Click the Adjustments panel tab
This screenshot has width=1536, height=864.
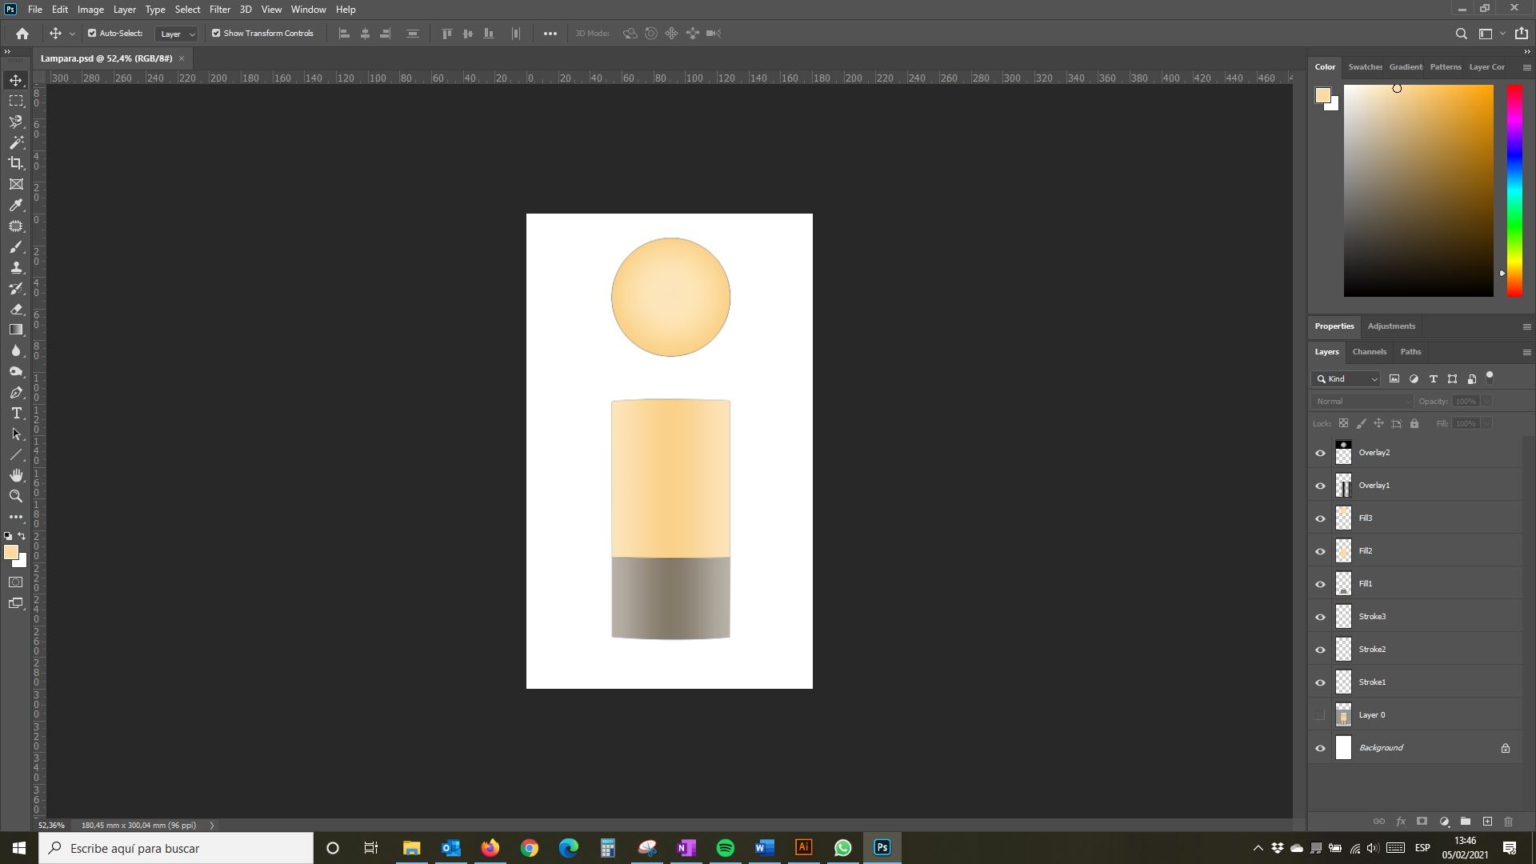click(1391, 325)
